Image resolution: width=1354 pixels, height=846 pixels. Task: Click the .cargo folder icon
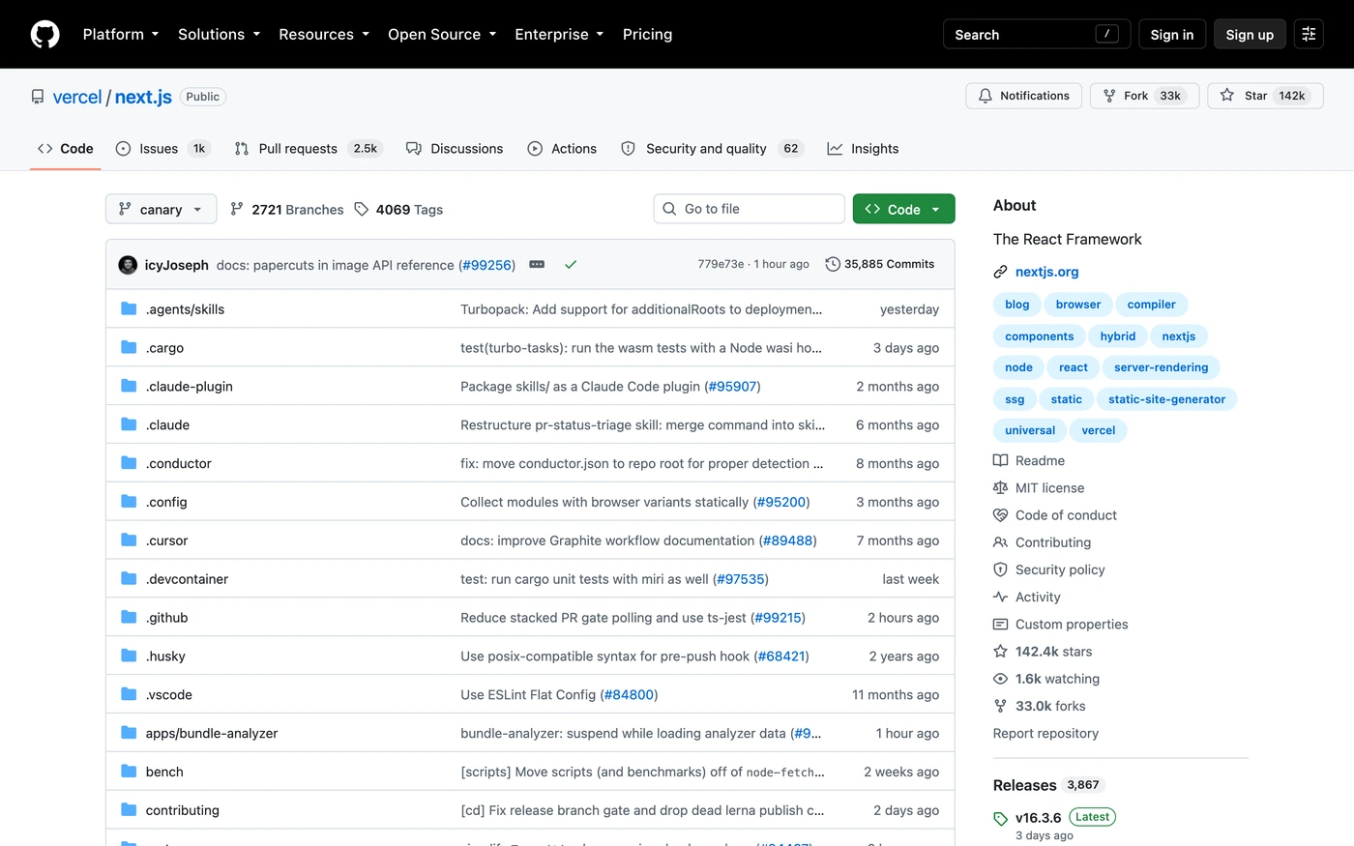[129, 347]
